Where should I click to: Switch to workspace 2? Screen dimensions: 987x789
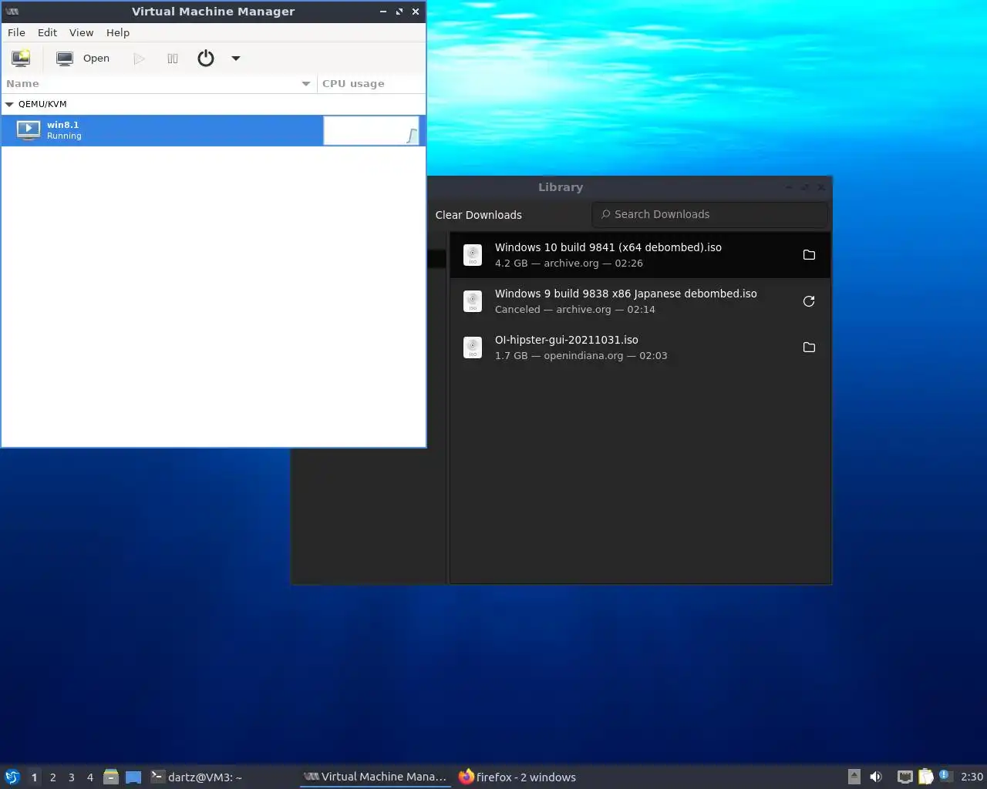pos(53,777)
